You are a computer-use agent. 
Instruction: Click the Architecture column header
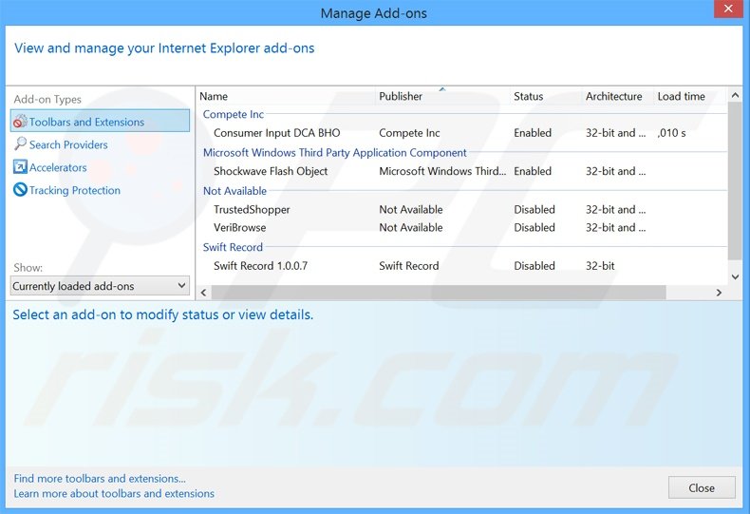613,96
